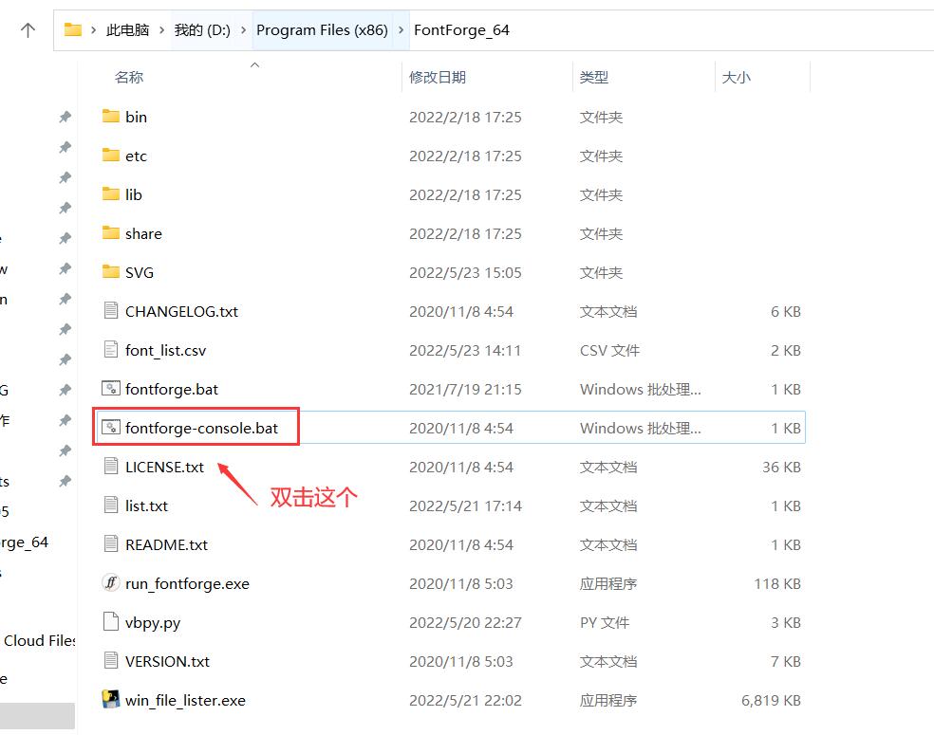
Task: Select the LICENSE.txt file
Action: (164, 467)
